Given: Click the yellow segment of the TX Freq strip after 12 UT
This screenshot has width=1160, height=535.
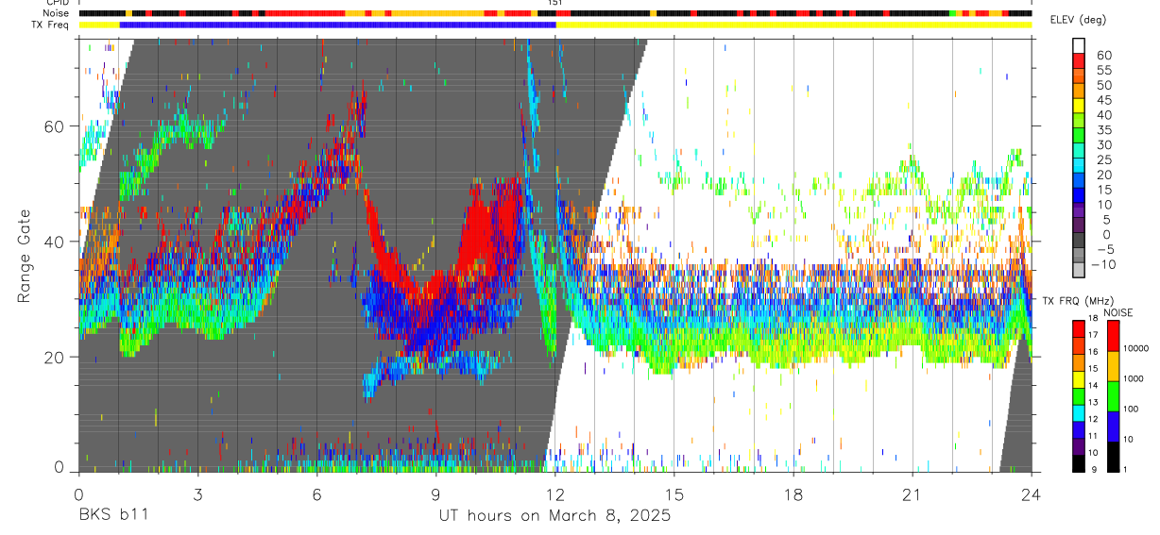Looking at the screenshot, I should 793,25.
